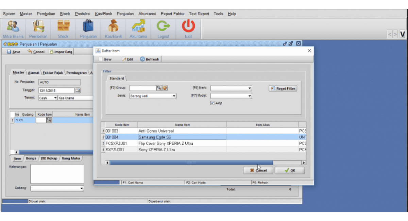
Task: Select the Flip Cover Sony XPERIA Z Ultra row
Action: pyautogui.click(x=204, y=143)
